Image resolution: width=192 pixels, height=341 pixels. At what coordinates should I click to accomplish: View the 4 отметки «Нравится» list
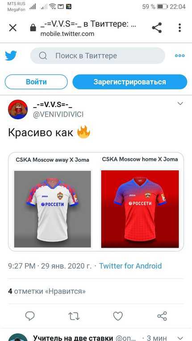47,291
